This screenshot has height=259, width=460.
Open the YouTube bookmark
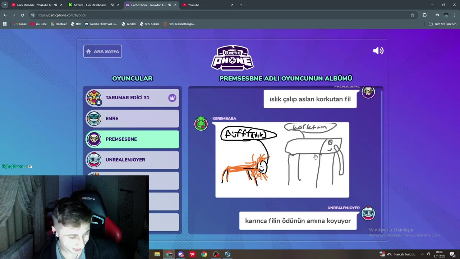click(x=38, y=24)
